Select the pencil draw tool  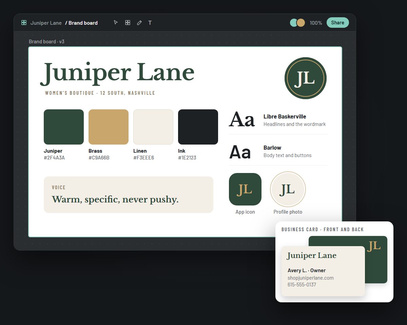click(139, 23)
